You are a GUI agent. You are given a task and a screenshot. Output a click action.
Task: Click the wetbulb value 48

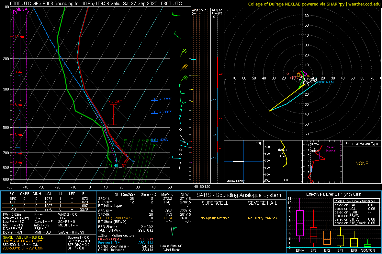coord(116,165)
